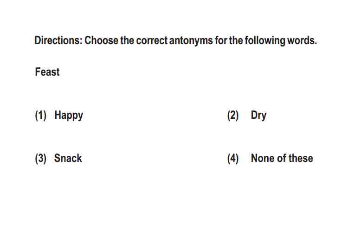
Task: Click the word Directions in the heading
Action: [x=58, y=40]
